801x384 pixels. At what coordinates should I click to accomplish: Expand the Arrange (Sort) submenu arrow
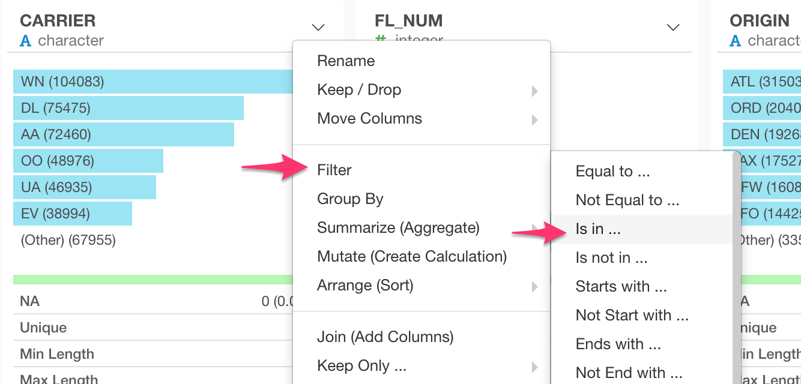tap(534, 287)
